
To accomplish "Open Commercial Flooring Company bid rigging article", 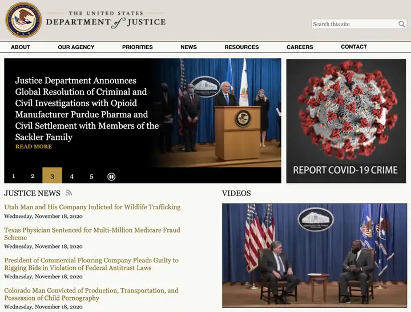I will 91,264.
